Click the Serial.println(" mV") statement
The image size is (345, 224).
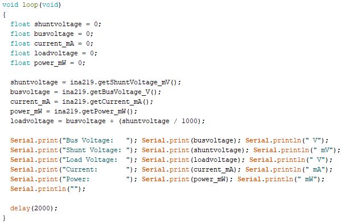coord(297,150)
